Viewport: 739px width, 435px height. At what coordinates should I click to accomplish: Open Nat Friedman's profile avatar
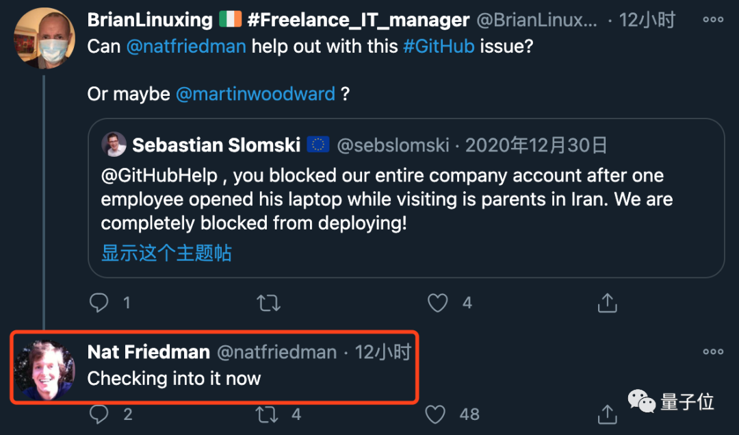(44, 369)
